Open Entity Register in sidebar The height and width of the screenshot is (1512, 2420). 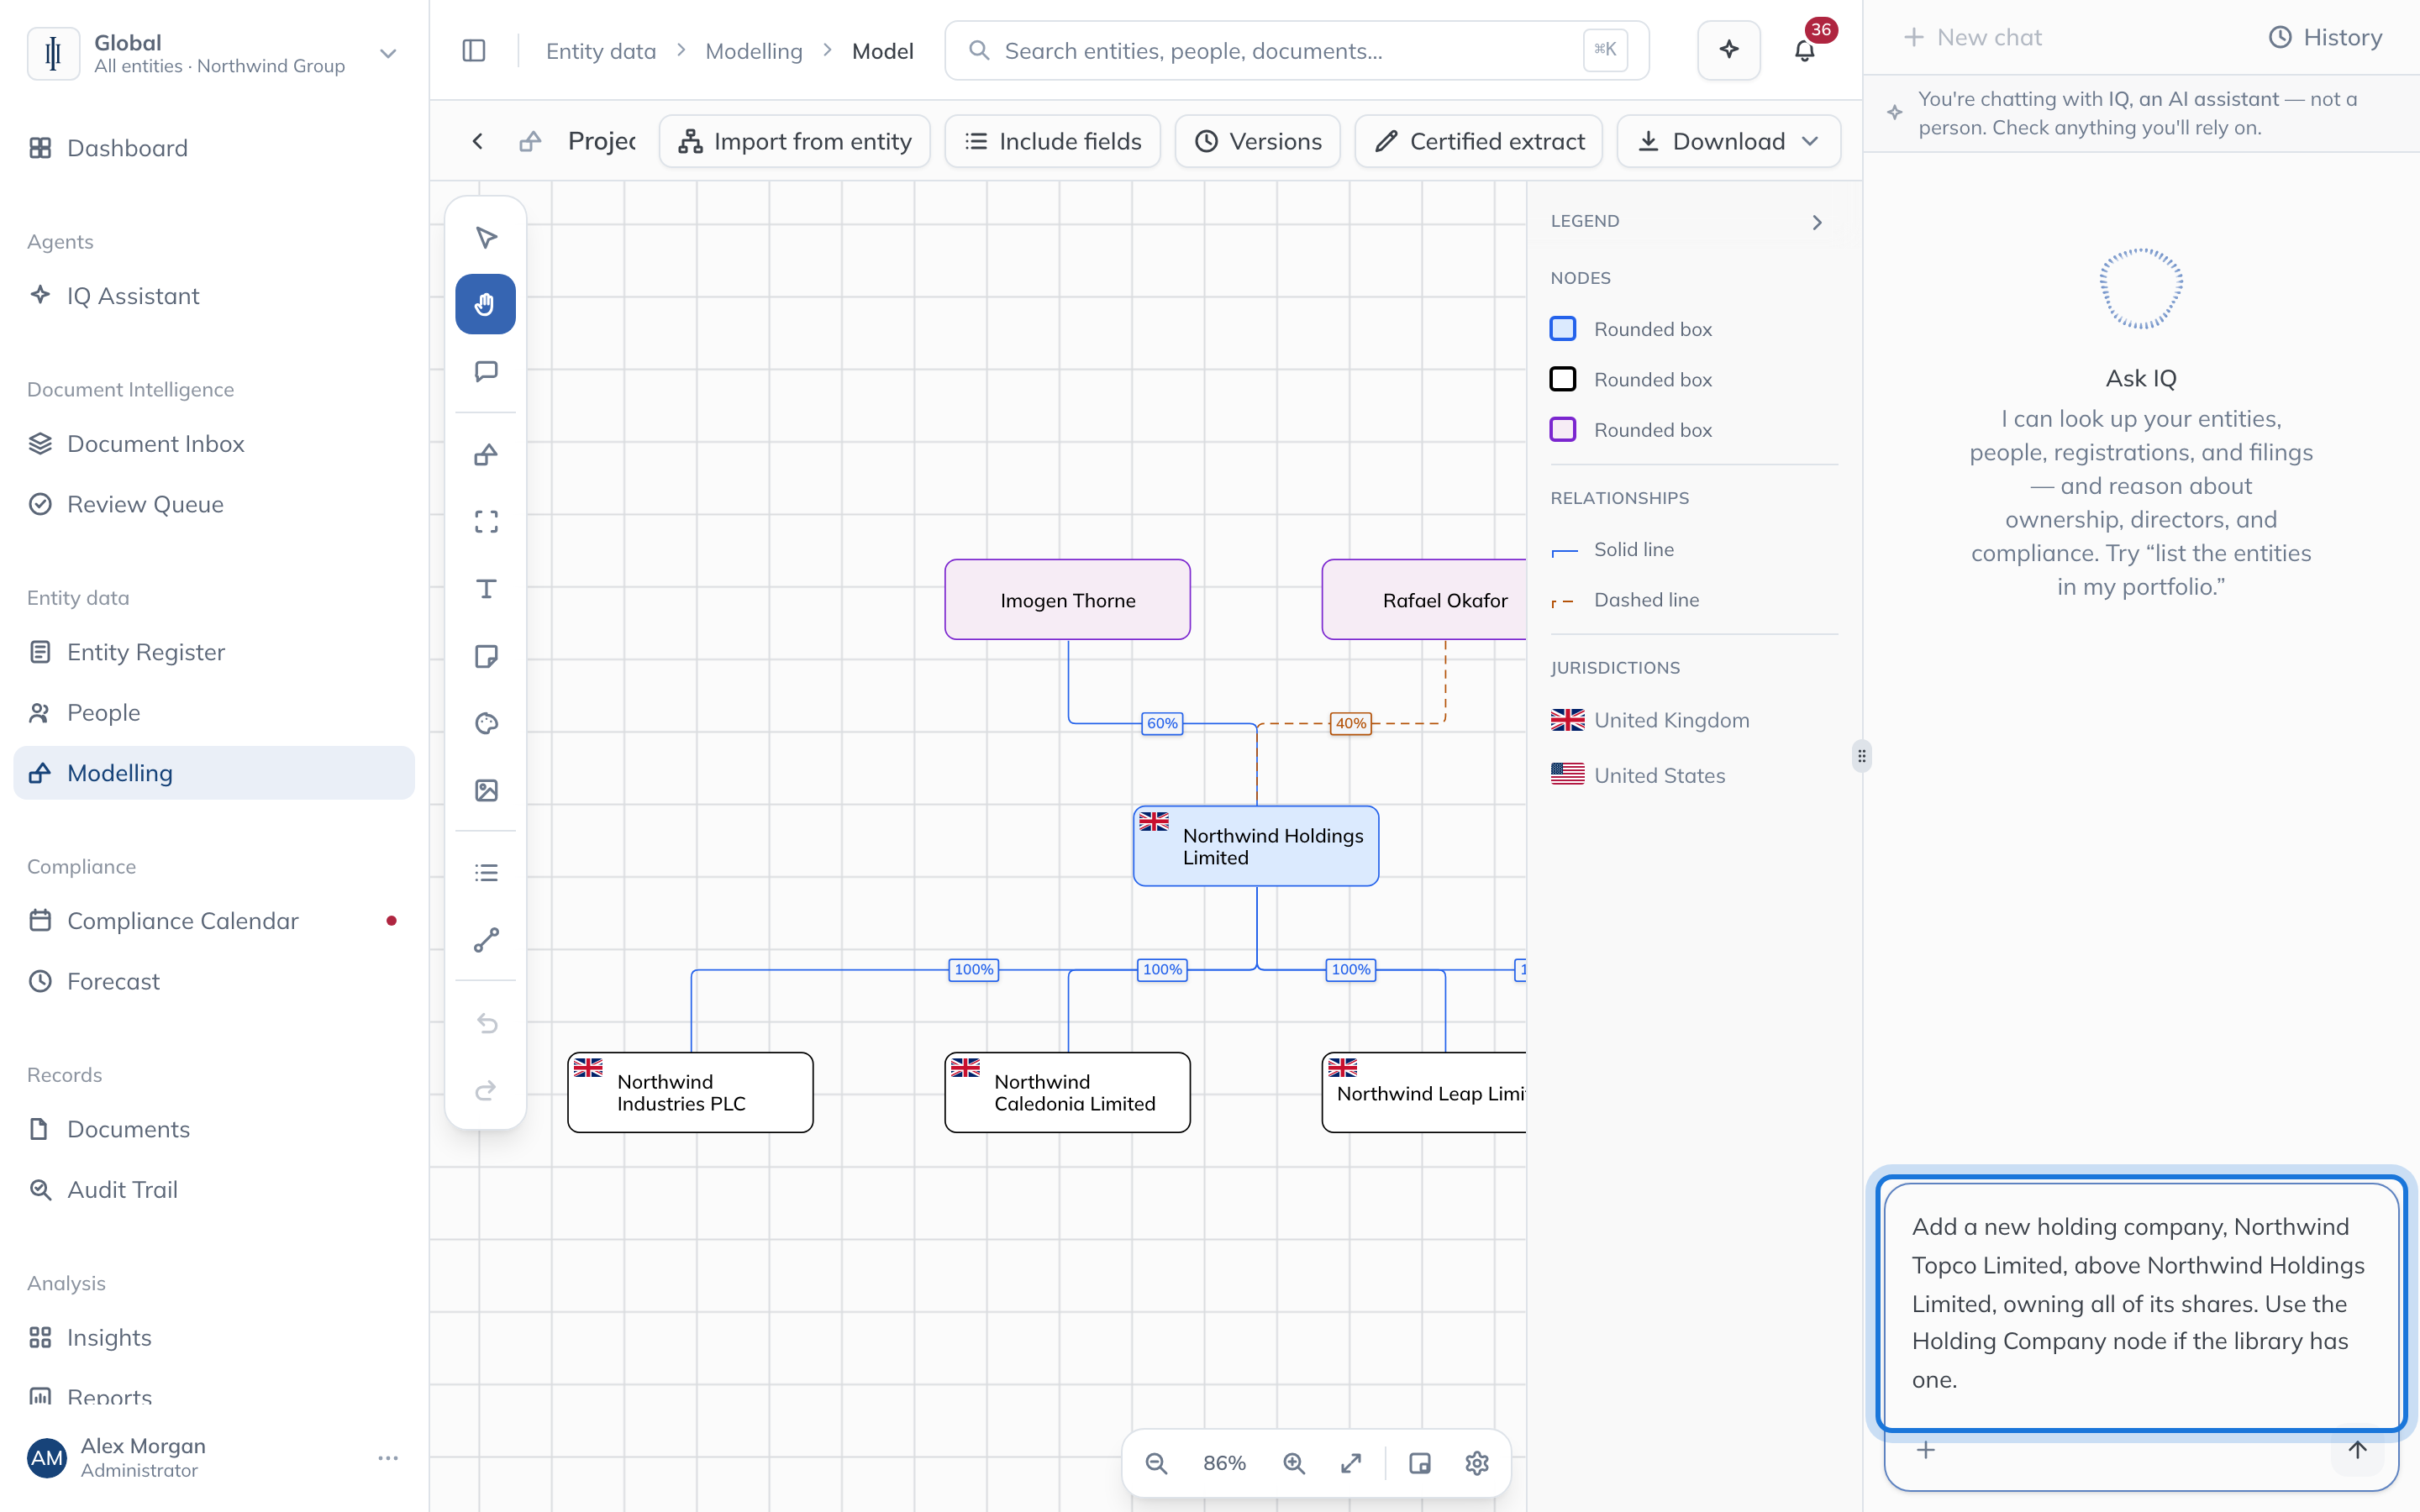point(214,652)
